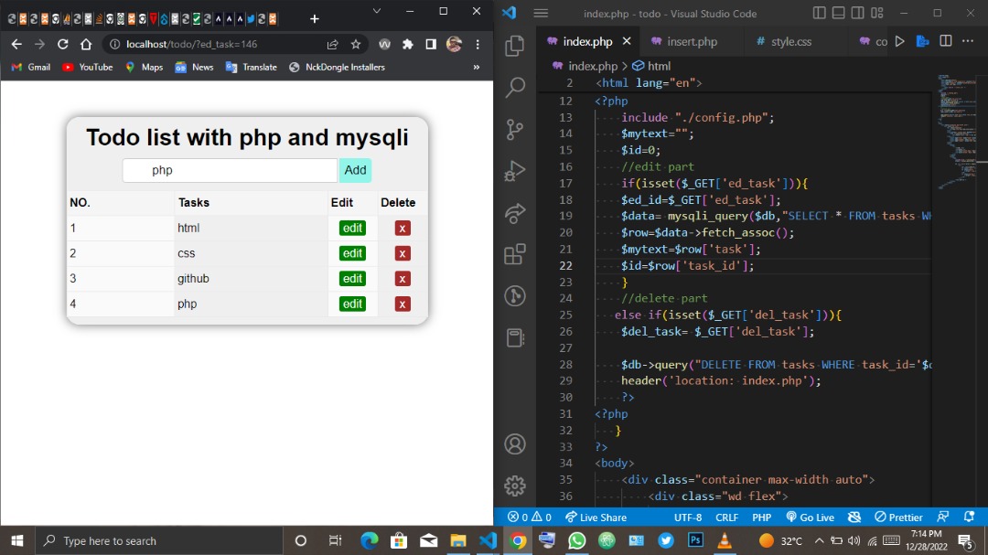988x555 pixels.
Task: Click the Add button in the todo app
Action: point(355,170)
